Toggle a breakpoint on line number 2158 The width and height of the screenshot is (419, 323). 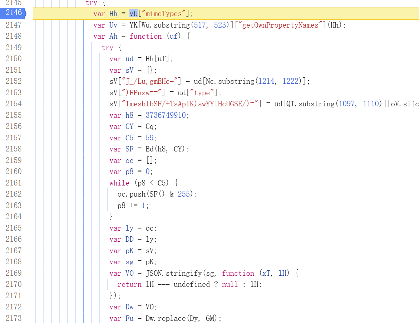(14, 149)
